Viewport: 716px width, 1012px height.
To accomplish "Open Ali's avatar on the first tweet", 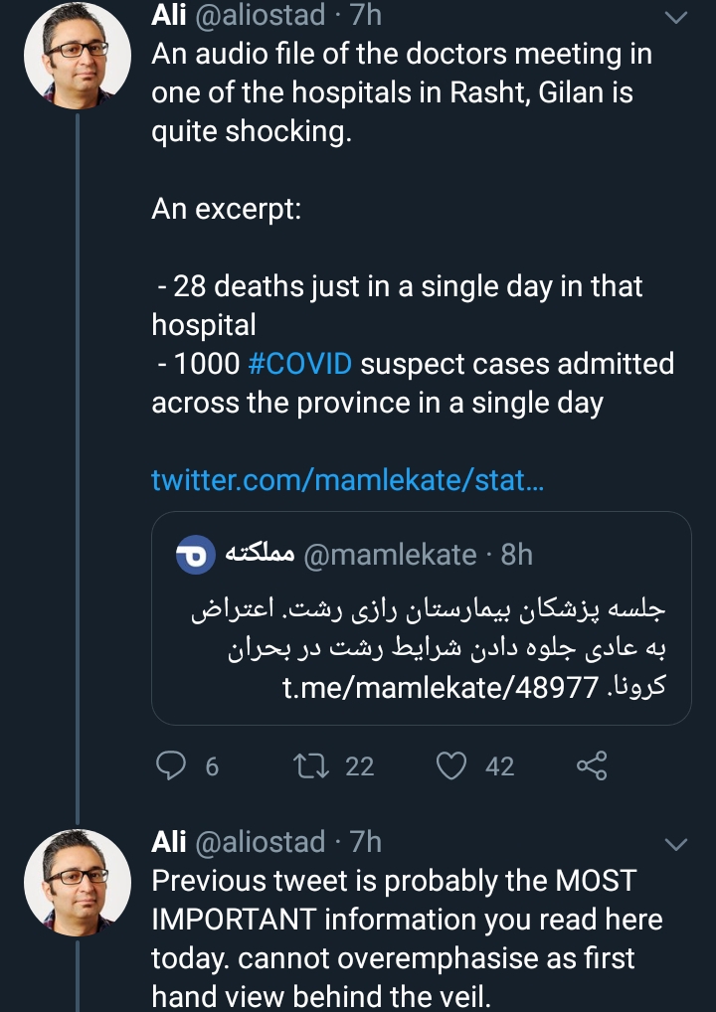I will pos(78,55).
